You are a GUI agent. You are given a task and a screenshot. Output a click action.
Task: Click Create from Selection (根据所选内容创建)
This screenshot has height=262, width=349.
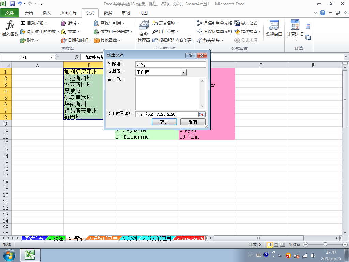[x=172, y=40]
